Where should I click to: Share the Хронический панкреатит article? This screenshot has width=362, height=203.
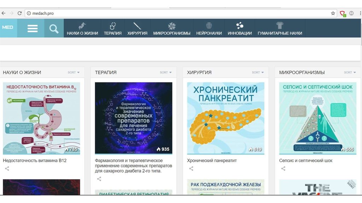[x=191, y=169]
